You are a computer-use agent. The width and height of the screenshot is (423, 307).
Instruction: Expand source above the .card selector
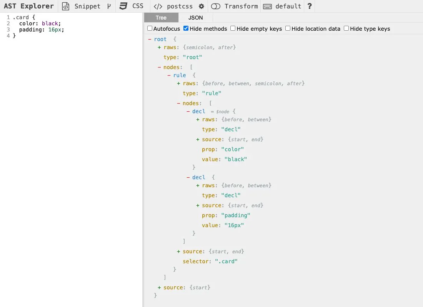coord(178,251)
